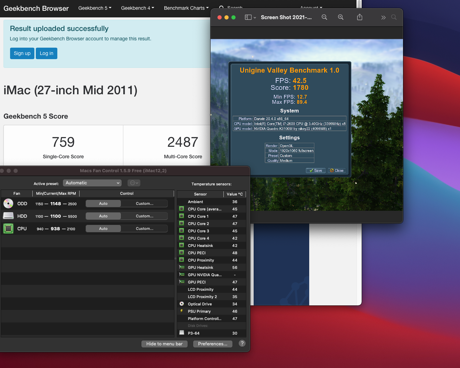Click Multi-Core Score 2487 value
Viewport: 460px width, 368px height.
pos(183,142)
